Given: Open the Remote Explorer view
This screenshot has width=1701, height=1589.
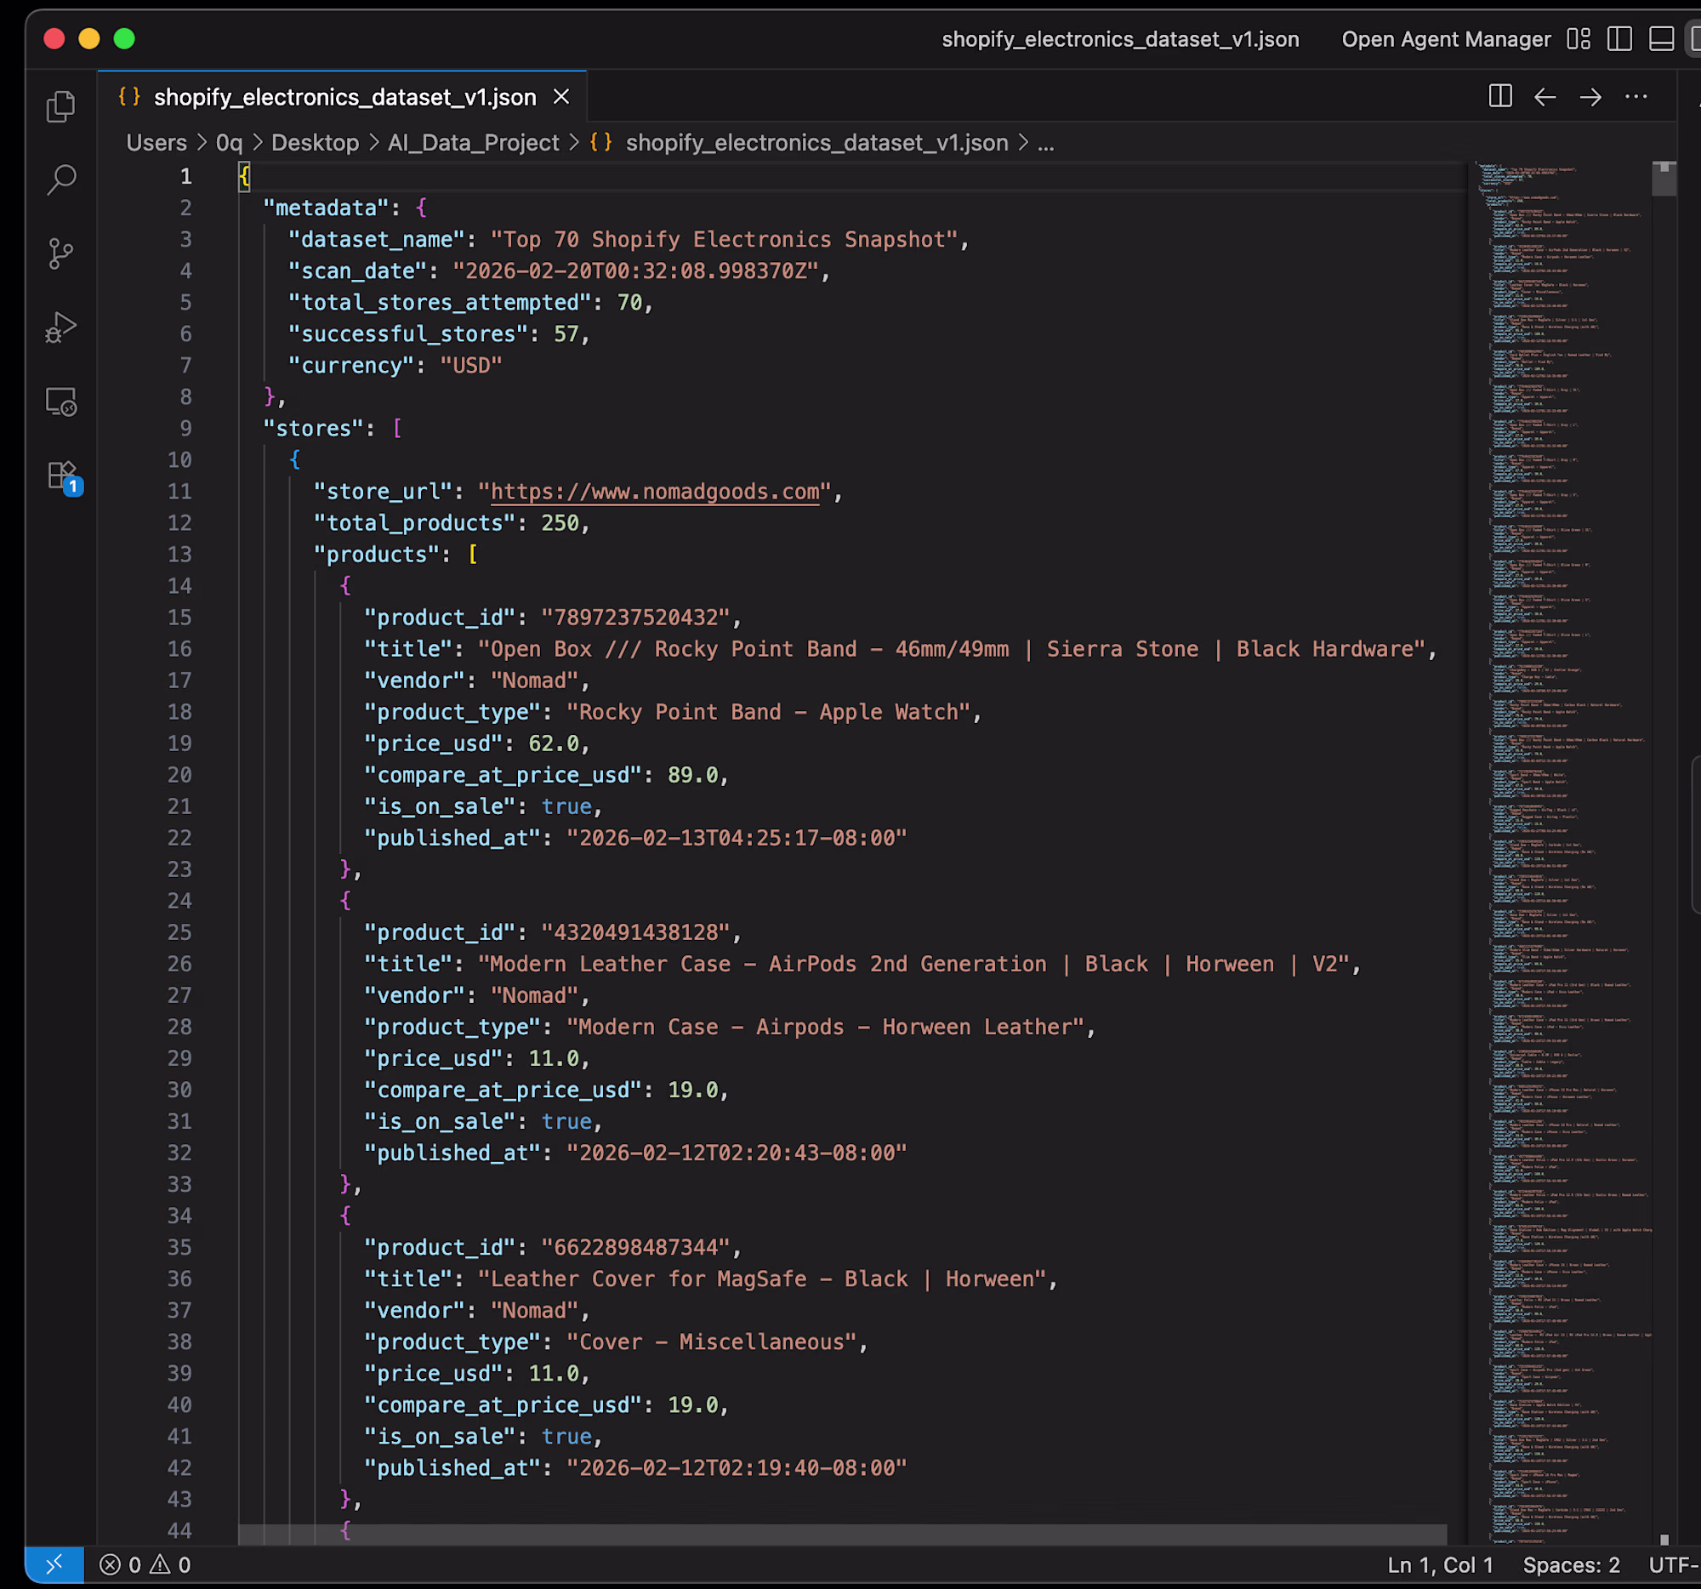Looking at the screenshot, I should 60,402.
